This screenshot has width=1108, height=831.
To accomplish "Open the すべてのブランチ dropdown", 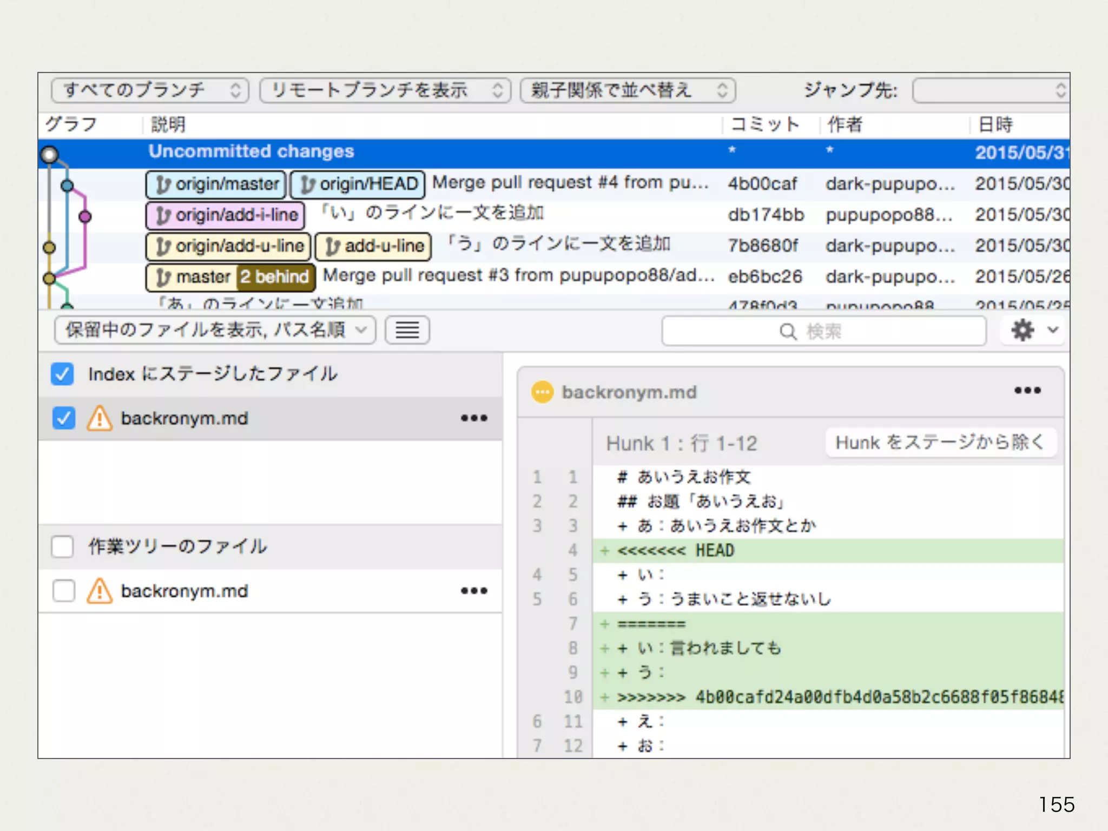I will coord(150,90).
